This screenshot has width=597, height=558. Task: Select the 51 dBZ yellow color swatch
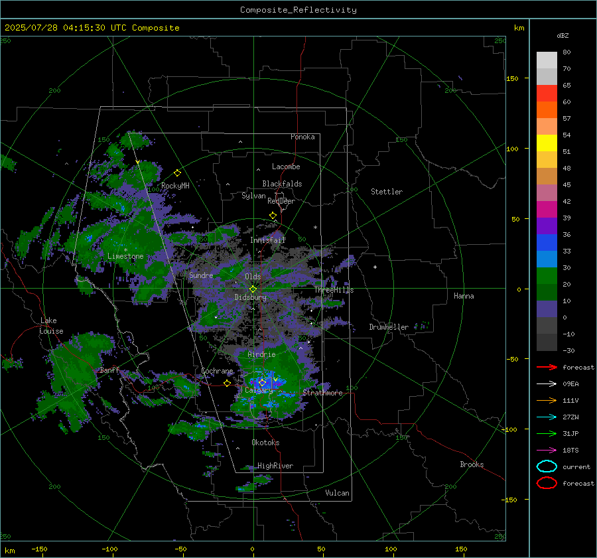click(x=547, y=143)
